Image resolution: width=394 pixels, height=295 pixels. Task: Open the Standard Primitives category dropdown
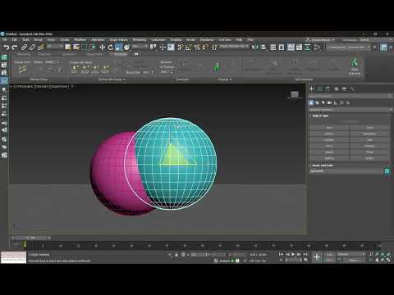click(x=350, y=110)
